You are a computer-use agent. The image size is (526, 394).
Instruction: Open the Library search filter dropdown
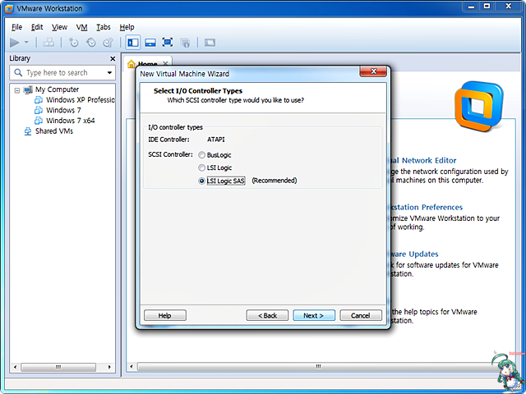pyautogui.click(x=109, y=73)
